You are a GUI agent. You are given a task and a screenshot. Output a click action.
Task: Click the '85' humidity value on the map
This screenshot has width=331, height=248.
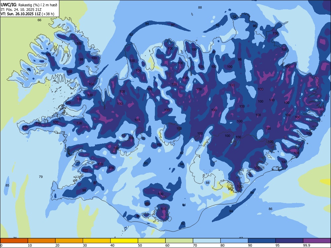(x=7, y=186)
